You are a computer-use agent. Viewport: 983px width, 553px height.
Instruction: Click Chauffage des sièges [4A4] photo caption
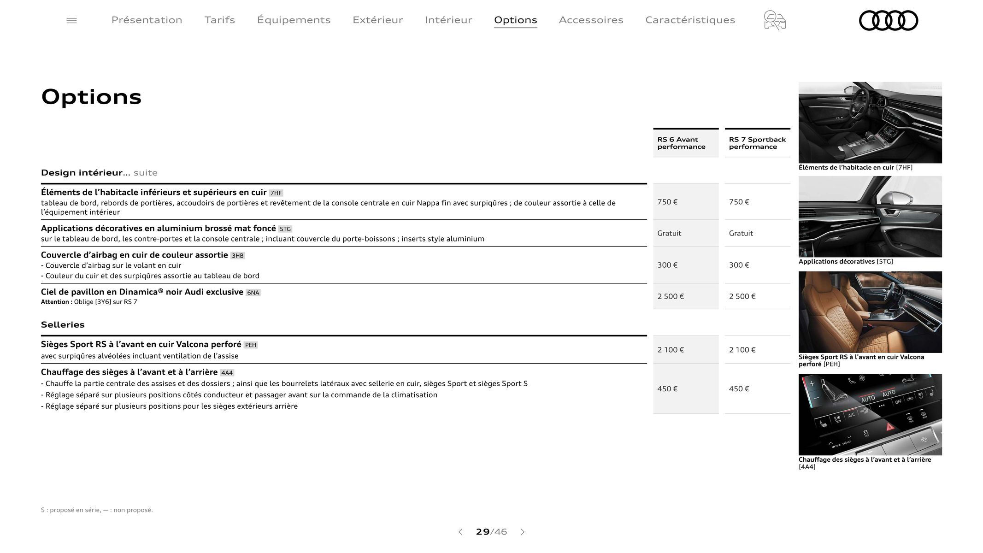point(865,463)
